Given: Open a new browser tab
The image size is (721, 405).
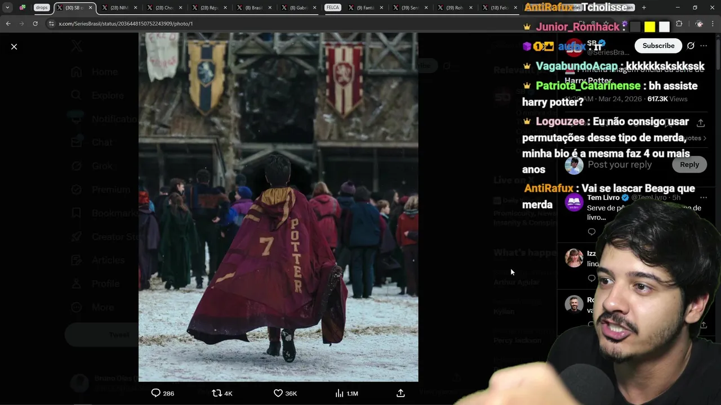Looking at the screenshot, I should 644,7.
